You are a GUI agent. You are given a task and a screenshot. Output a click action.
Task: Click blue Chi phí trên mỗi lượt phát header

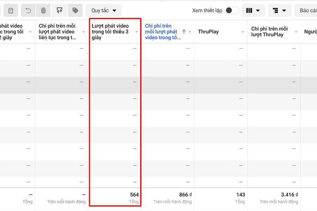click(x=161, y=32)
